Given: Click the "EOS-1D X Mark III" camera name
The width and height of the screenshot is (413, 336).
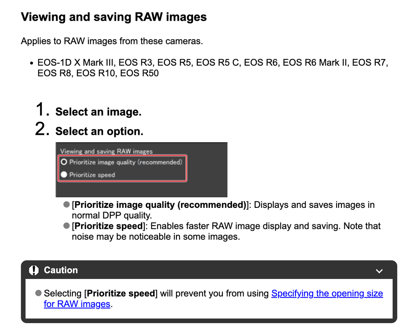Looking at the screenshot, I should (x=75, y=63).
